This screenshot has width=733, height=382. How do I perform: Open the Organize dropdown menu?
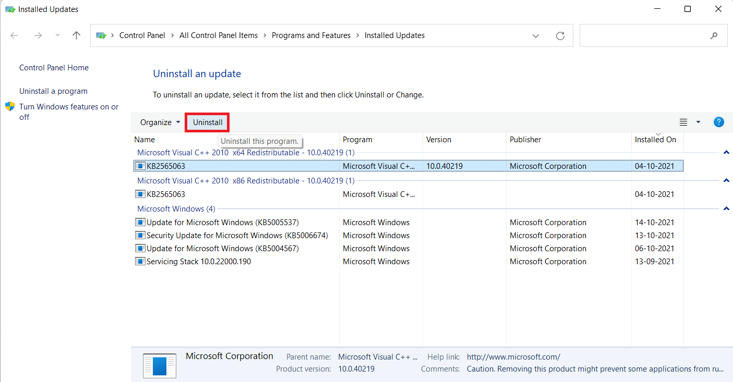click(160, 122)
